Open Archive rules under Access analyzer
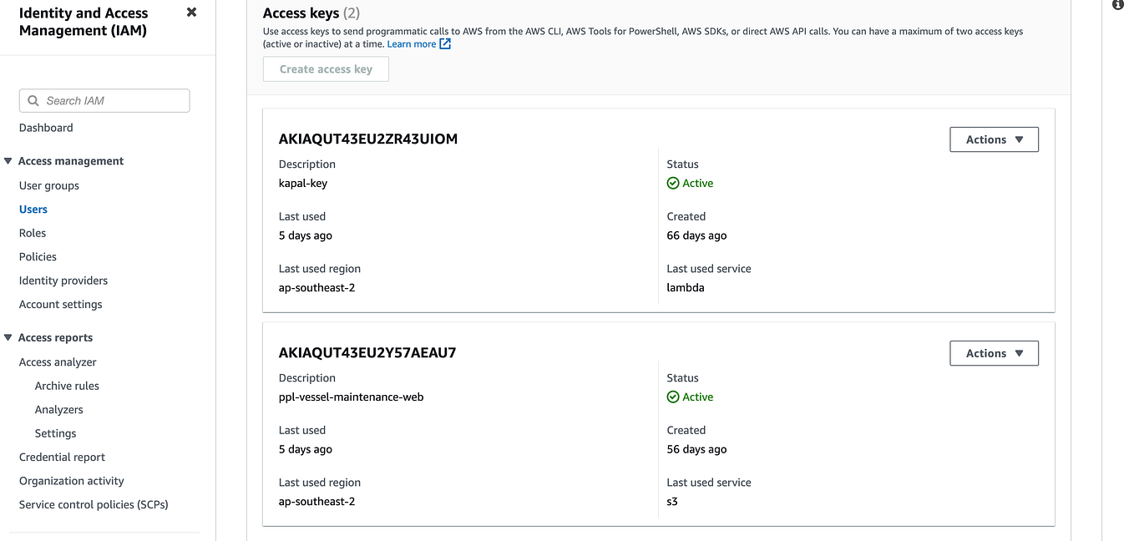This screenshot has height=541, width=1134. tap(67, 386)
